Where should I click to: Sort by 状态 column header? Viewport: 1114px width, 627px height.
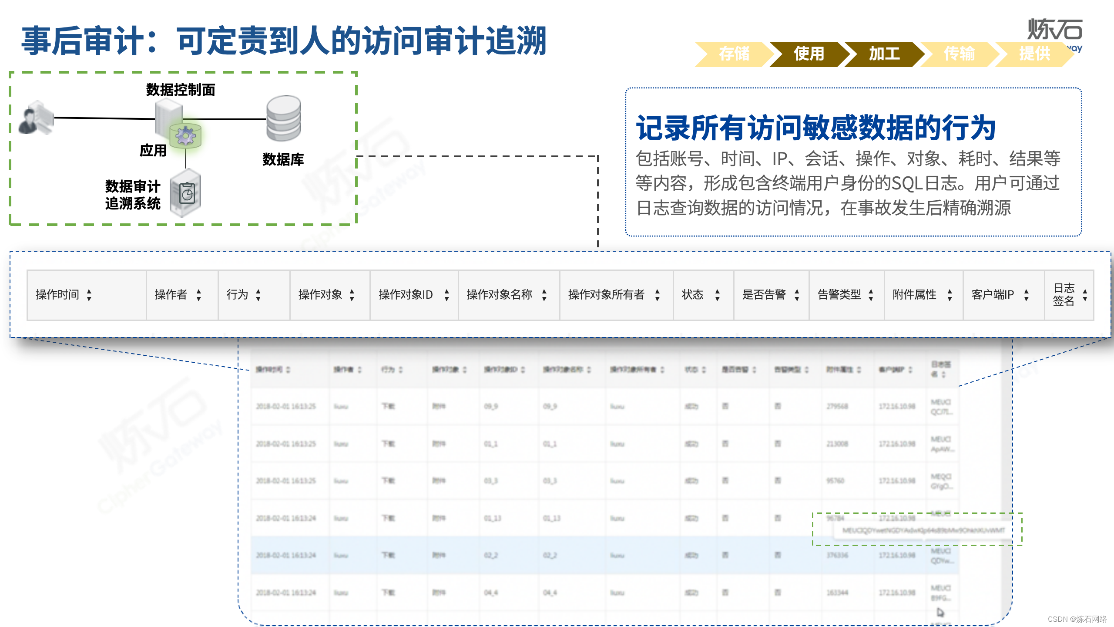pos(692,295)
